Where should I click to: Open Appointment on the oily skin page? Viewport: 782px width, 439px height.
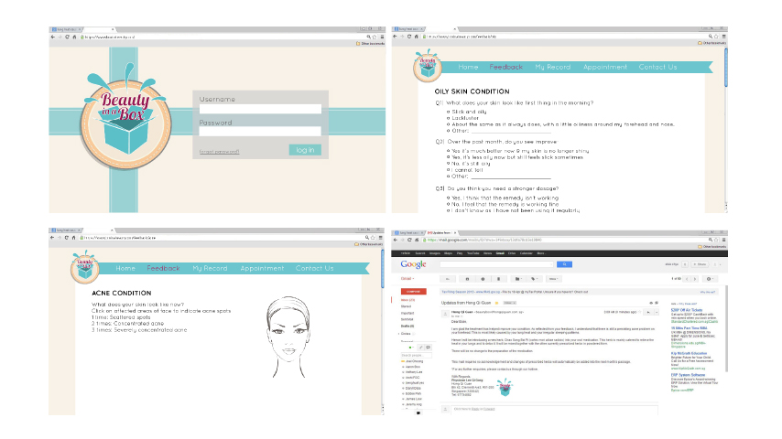[605, 67]
